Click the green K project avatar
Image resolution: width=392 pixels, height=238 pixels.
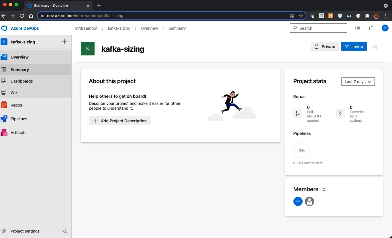[x=88, y=49]
